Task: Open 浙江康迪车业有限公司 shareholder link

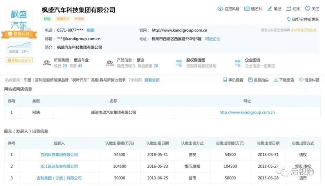Action: pos(59,166)
